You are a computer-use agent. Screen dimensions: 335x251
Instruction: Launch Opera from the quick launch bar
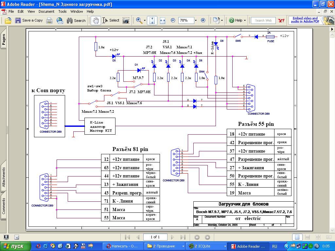(x=39, y=246)
